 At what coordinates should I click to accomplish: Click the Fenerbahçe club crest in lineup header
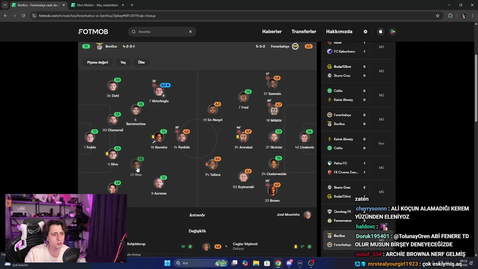pyautogui.click(x=295, y=46)
